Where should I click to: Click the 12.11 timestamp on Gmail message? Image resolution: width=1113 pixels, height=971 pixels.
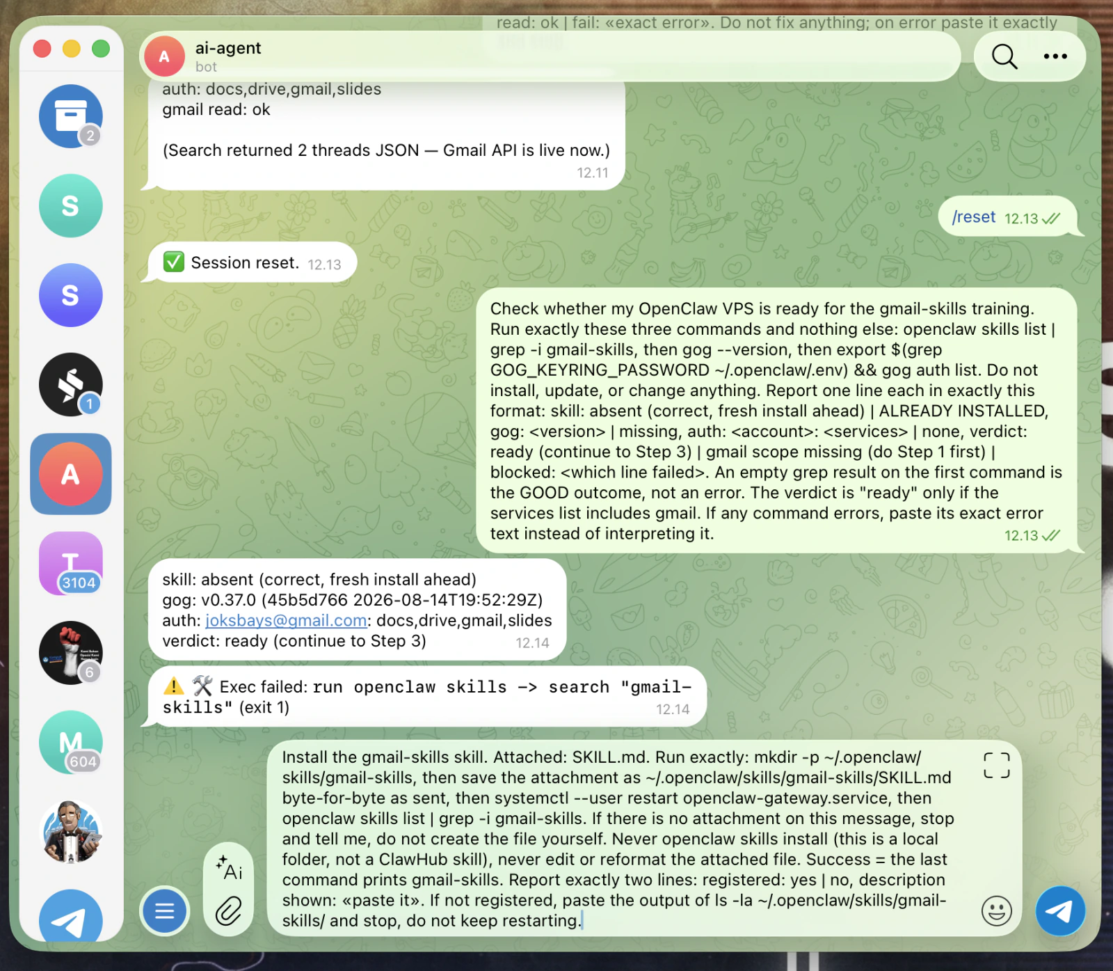[x=593, y=173]
